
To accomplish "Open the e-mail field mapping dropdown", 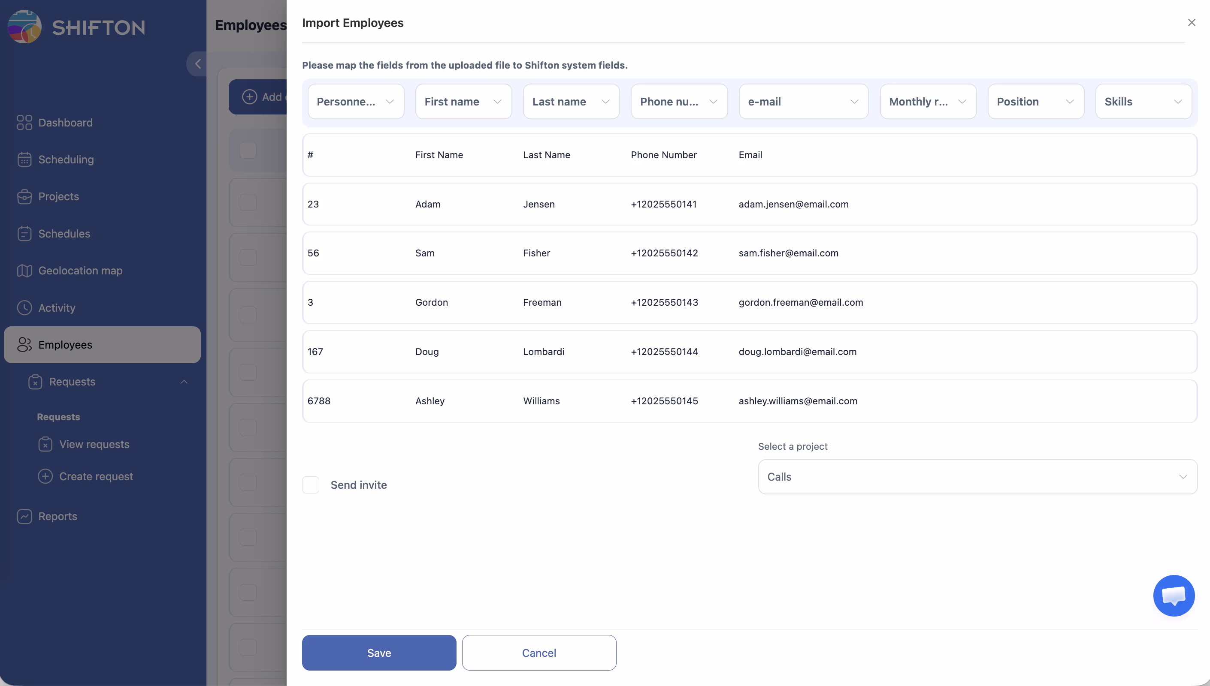I will (x=803, y=102).
